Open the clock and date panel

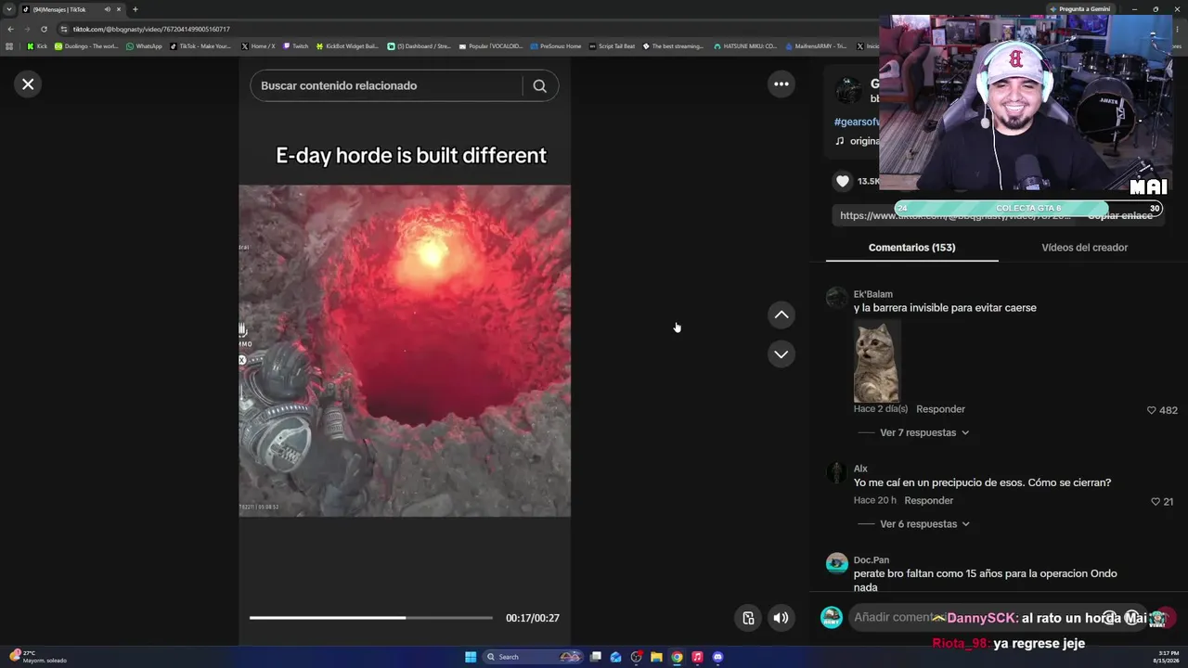(1169, 657)
